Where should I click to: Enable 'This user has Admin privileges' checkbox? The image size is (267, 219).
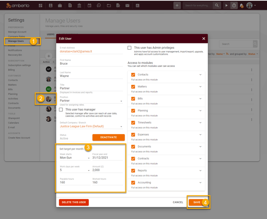(130, 48)
